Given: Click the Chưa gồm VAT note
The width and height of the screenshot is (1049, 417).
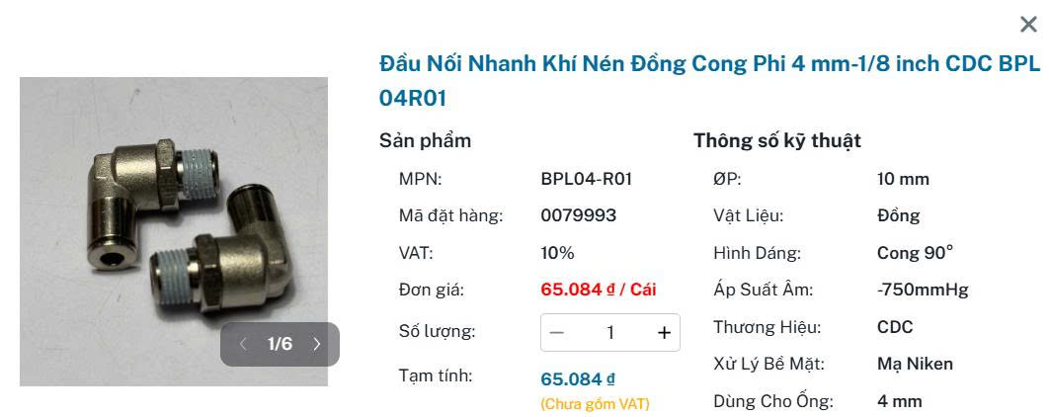Looking at the screenshot, I should 595,404.
